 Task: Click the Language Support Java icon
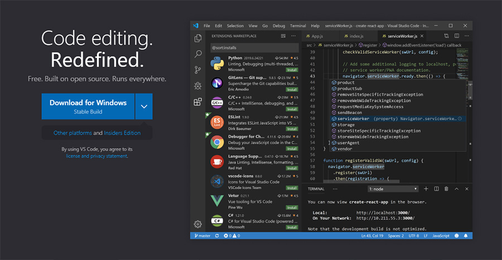point(217,161)
